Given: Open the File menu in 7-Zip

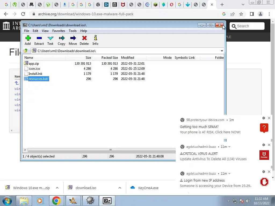Looking at the screenshot, I should (27, 31).
